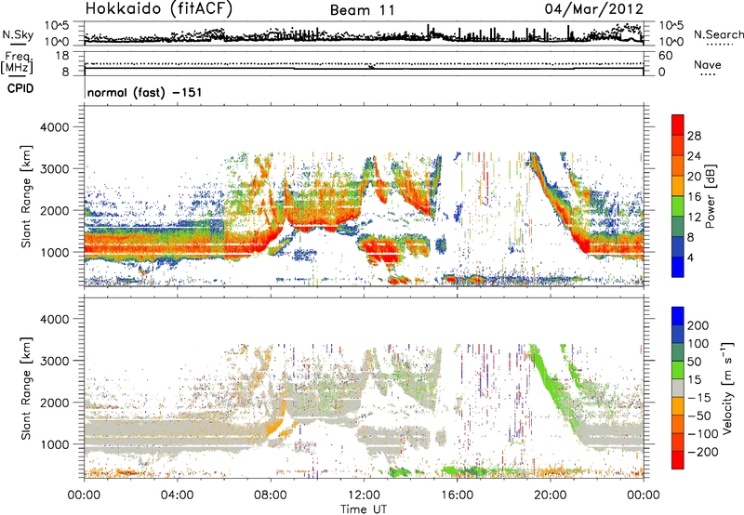The width and height of the screenshot is (744, 515).
Task: Click the 16:00 time axis label
Action: [x=457, y=495]
